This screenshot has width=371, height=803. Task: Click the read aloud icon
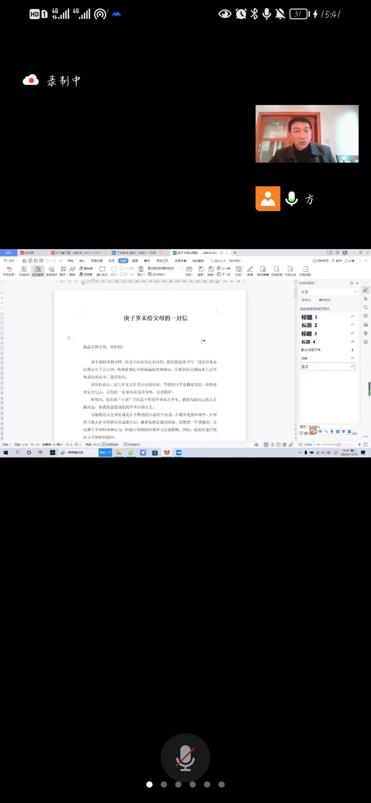72,269
